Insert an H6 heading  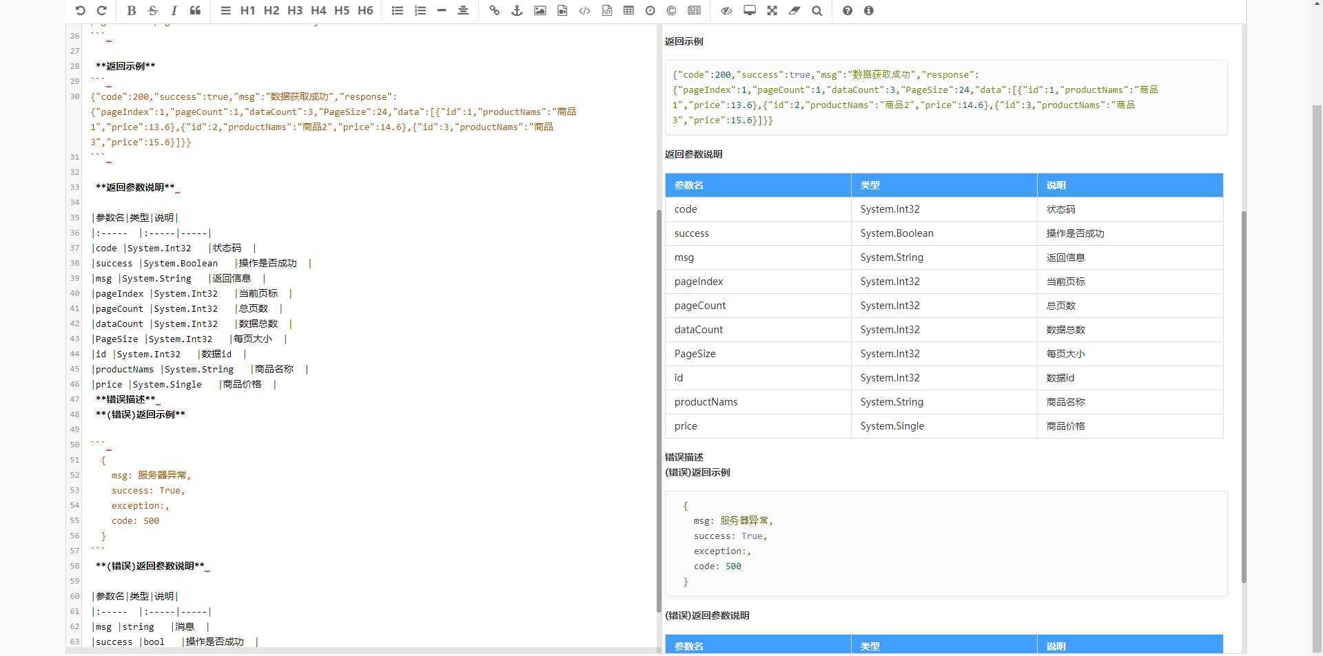pos(365,10)
